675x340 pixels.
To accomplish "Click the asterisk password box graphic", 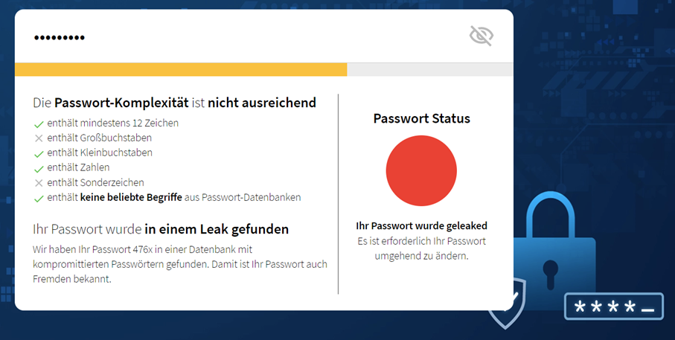I will click(x=614, y=307).
